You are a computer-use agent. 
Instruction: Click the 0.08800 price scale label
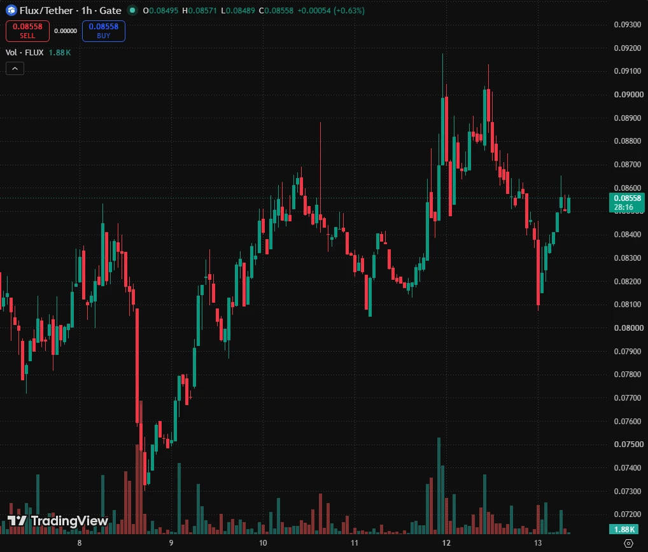pyautogui.click(x=628, y=141)
